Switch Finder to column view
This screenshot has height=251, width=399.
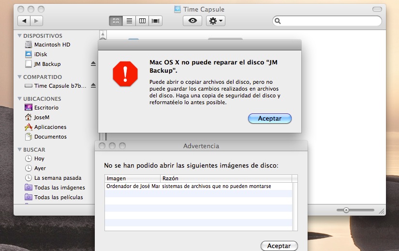pos(142,21)
